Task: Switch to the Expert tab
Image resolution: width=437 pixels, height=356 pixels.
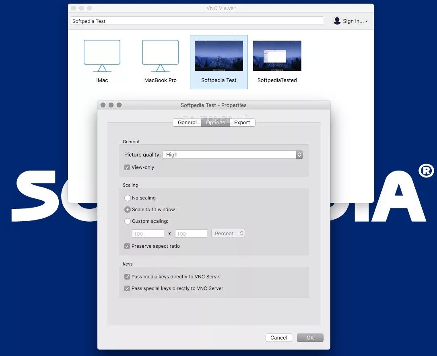Action: pos(242,123)
